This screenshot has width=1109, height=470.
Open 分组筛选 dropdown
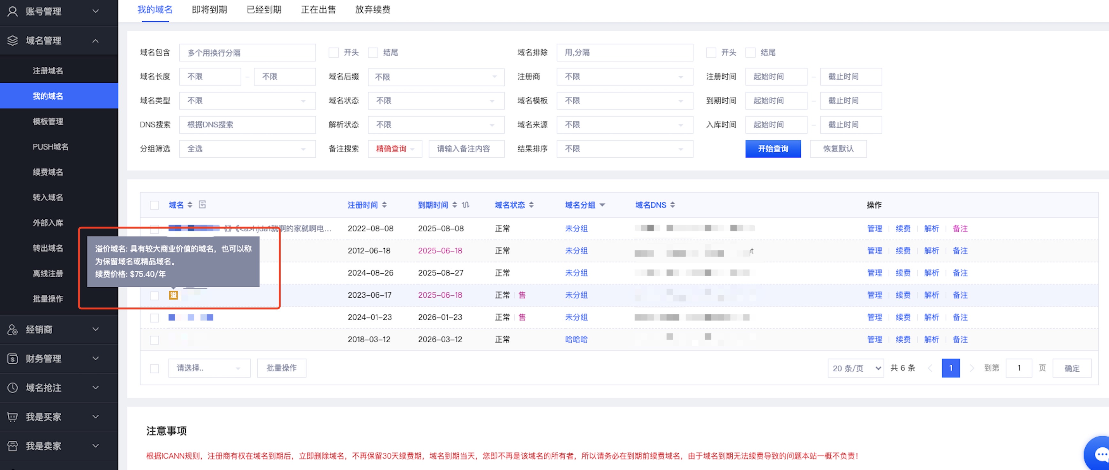(x=247, y=149)
